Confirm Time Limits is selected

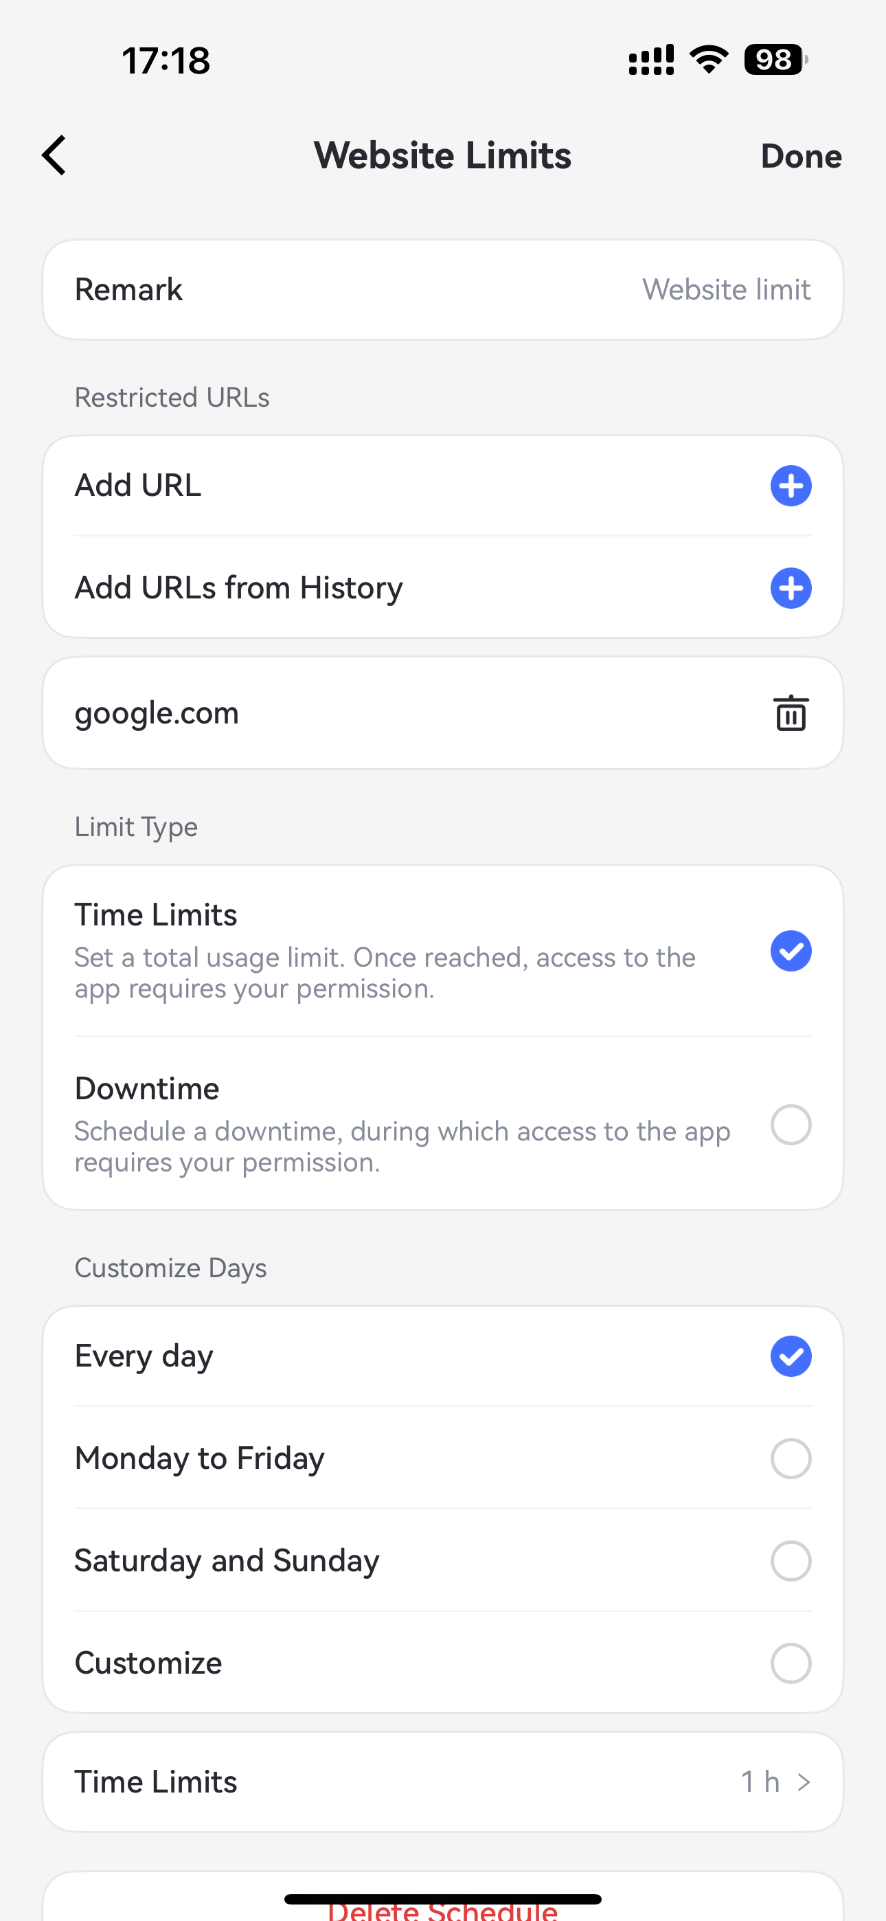pos(791,951)
